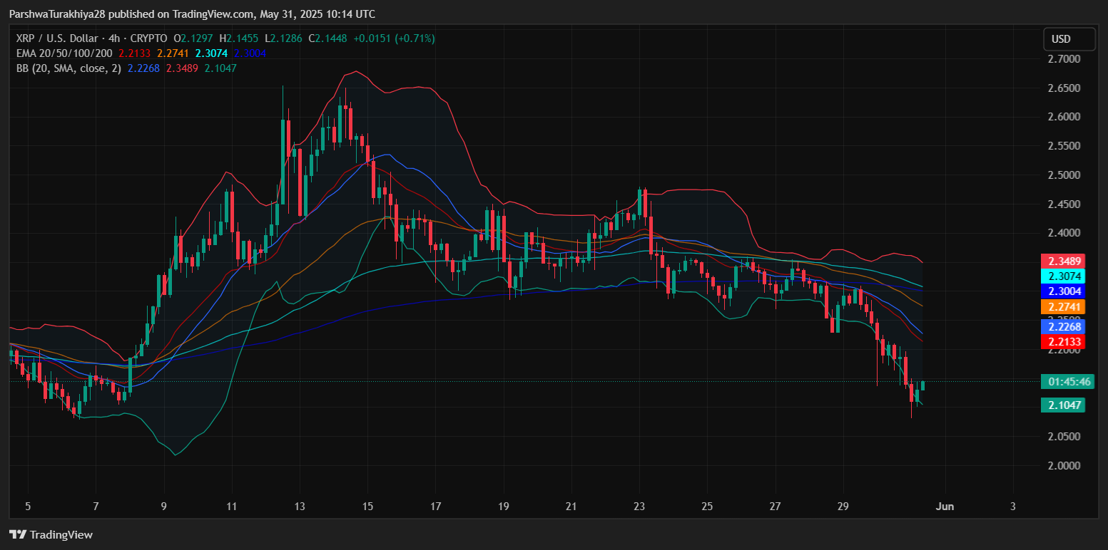Click the blue 2.2268 price axis label
This screenshot has height=550, width=1108.
1062,326
